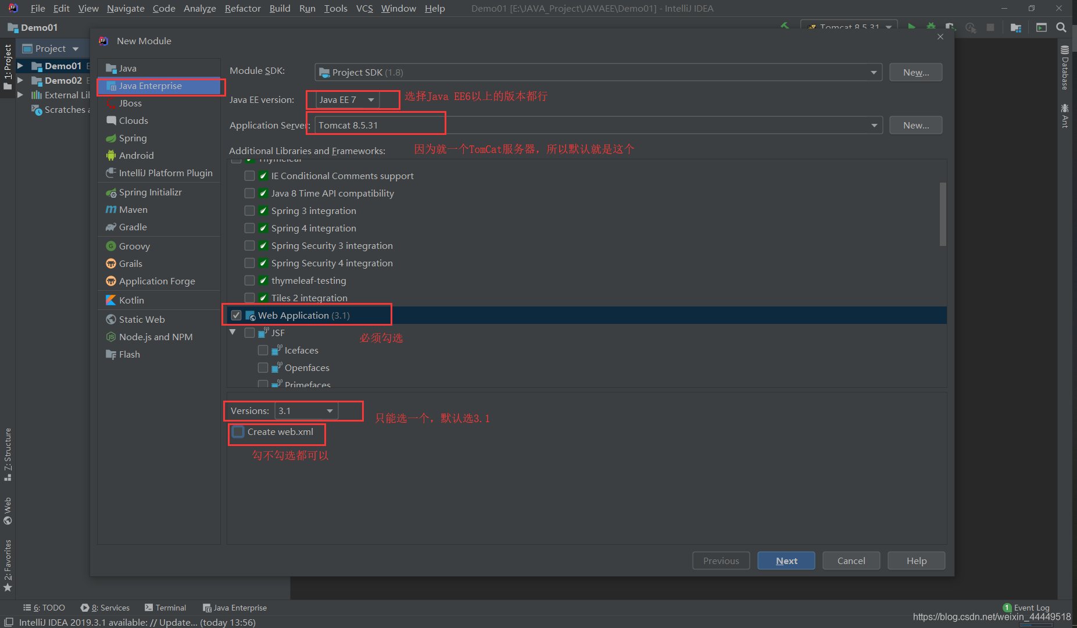The height and width of the screenshot is (628, 1077).
Task: Click the Run button in toolbar
Action: click(911, 27)
